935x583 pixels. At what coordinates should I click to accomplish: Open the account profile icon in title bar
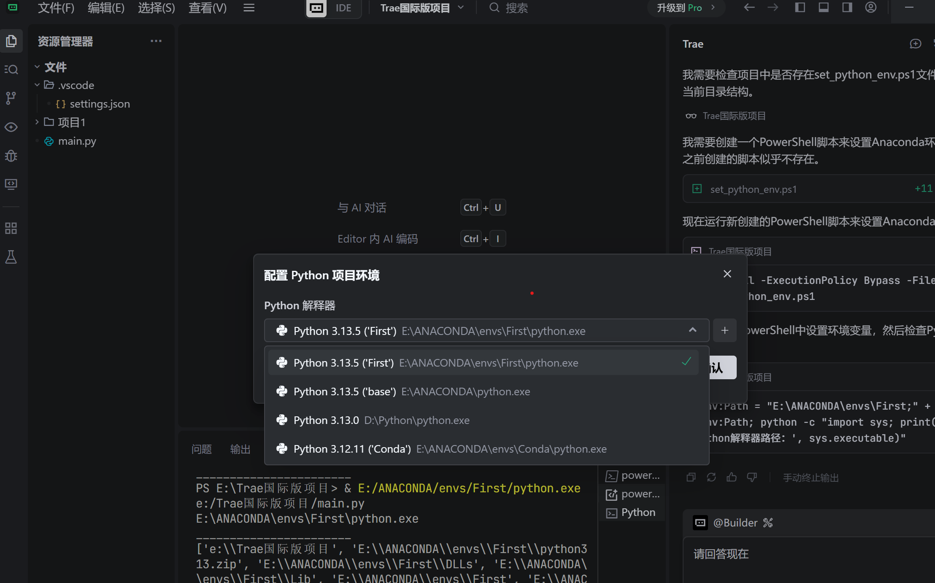point(871,8)
